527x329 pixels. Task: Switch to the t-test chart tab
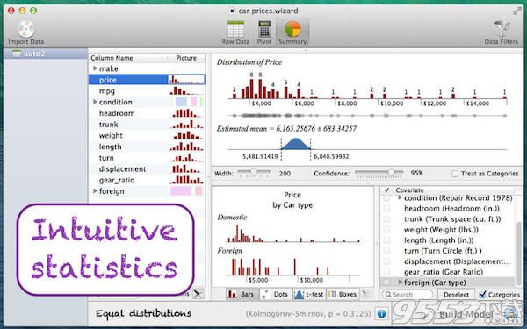(309, 294)
